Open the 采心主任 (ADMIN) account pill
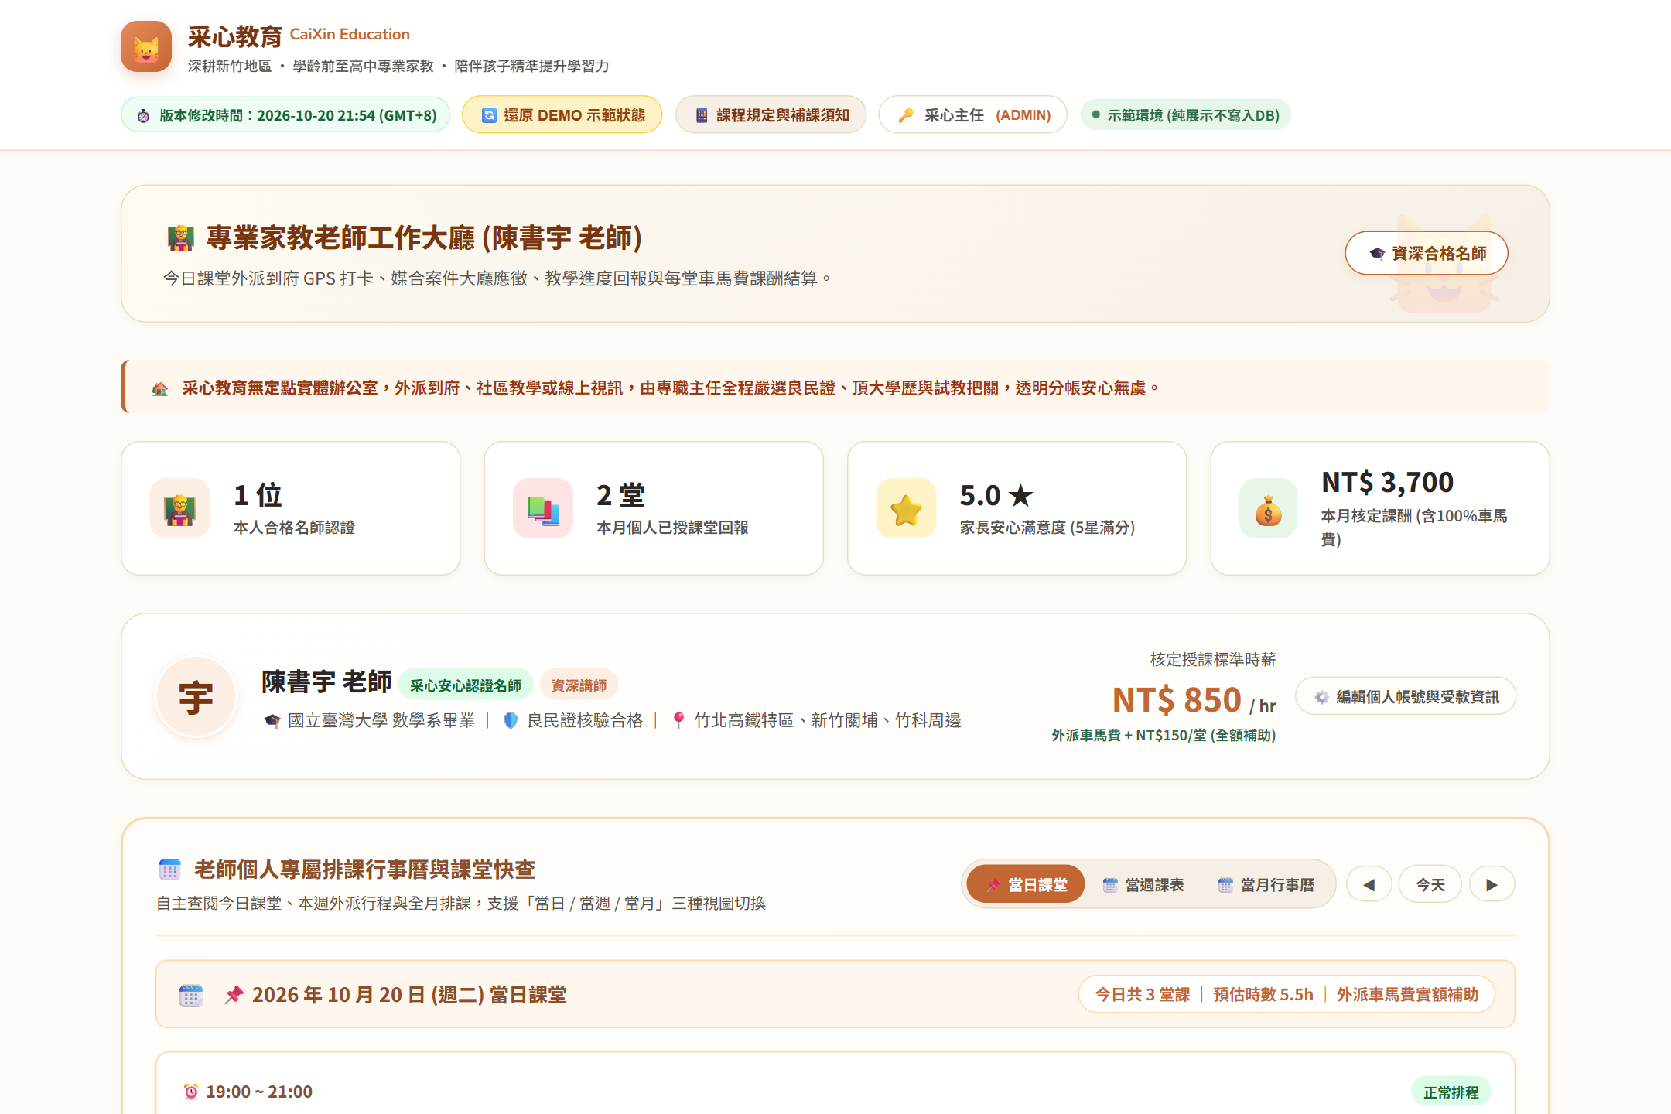Viewport: 1671px width, 1114px height. pyautogui.click(x=973, y=115)
